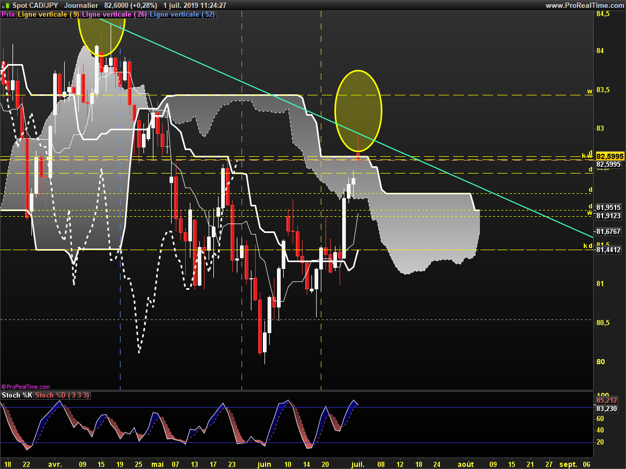
Task: Click the 83,230 stochastic value tag
Action: pyautogui.click(x=607, y=409)
